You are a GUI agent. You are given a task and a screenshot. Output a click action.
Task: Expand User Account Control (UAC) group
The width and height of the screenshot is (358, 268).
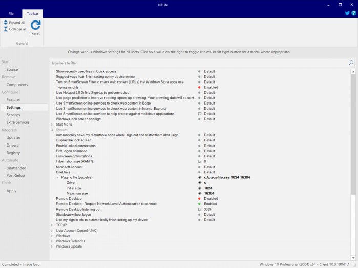52,230
